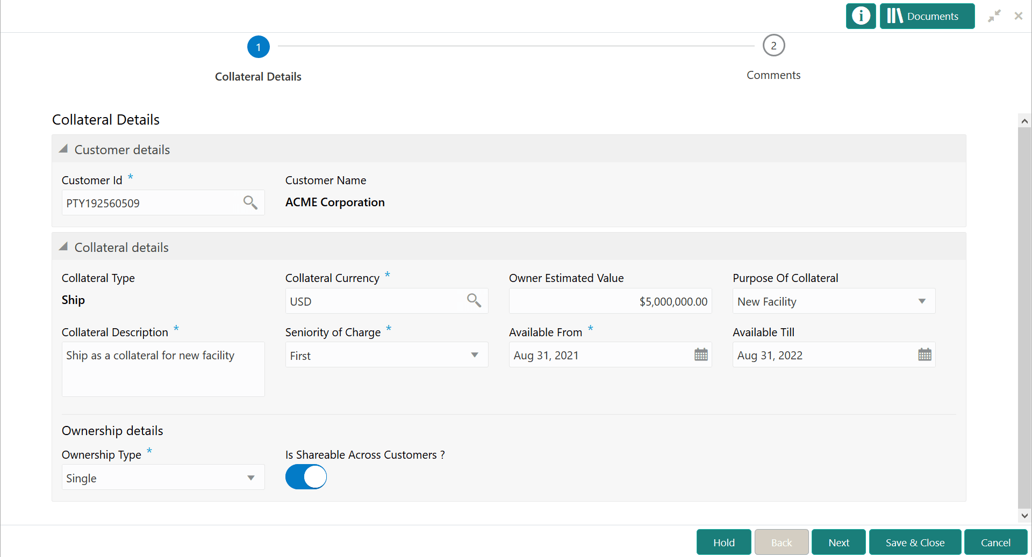1032x557 pixels.
Task: Search for a Customer Id
Action: [250, 202]
